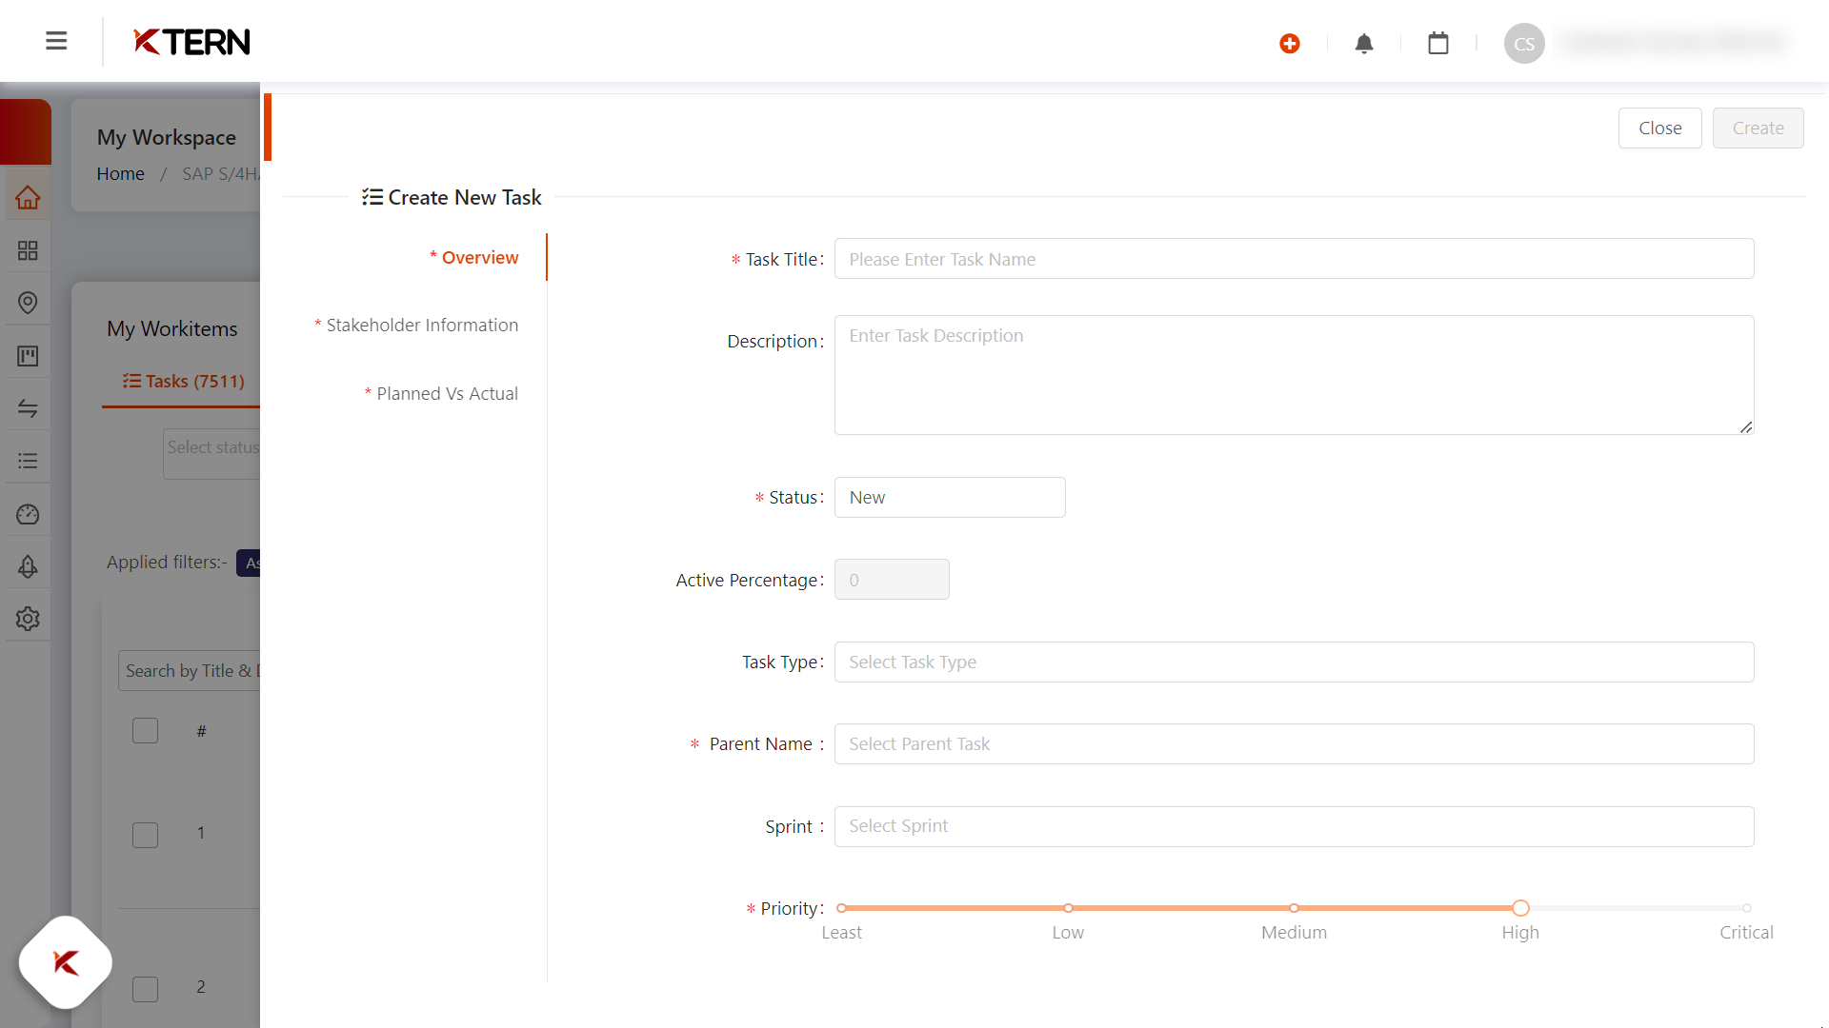Viewport: 1829px width, 1028px height.
Task: Open the Select Task Type dropdown
Action: tap(1294, 662)
